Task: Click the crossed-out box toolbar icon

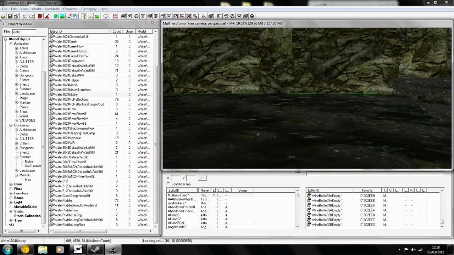Action: pyautogui.click(x=189, y=16)
